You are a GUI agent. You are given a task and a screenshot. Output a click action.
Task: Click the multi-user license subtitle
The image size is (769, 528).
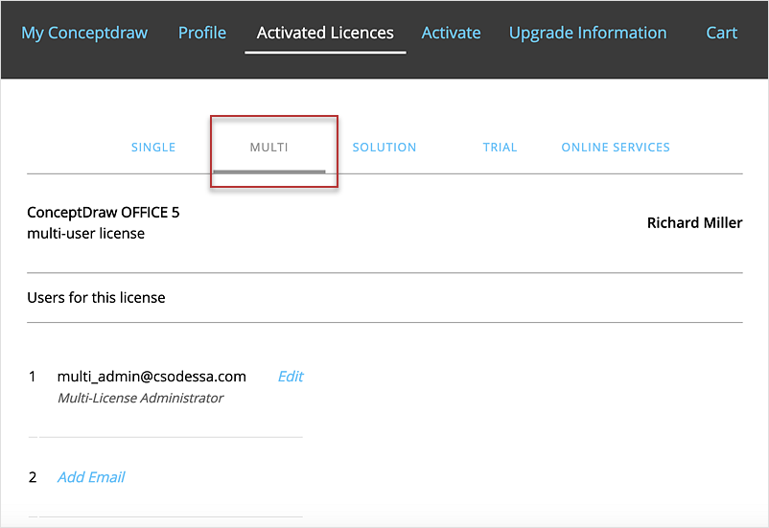86,234
